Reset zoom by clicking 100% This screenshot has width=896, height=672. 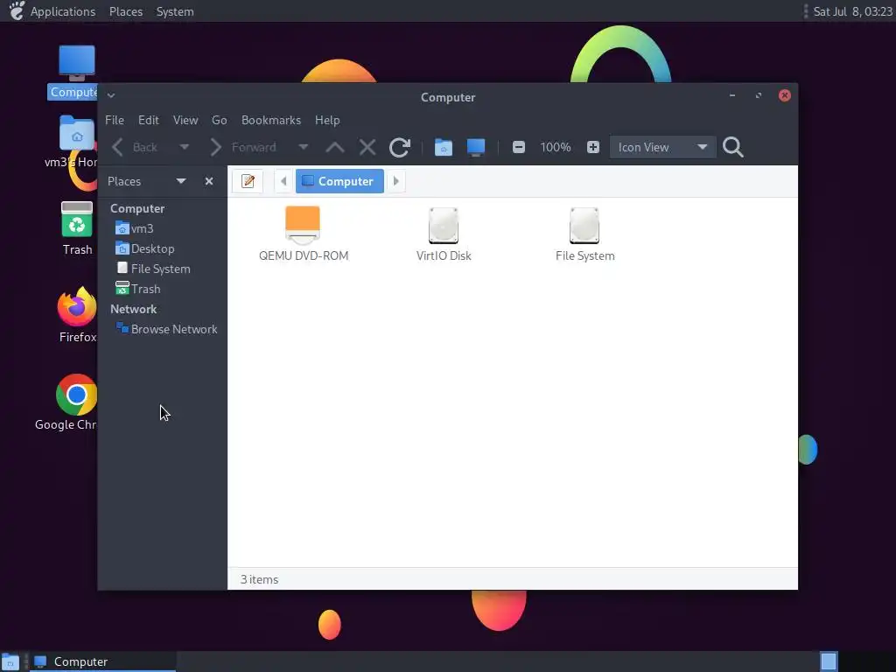[x=556, y=147]
